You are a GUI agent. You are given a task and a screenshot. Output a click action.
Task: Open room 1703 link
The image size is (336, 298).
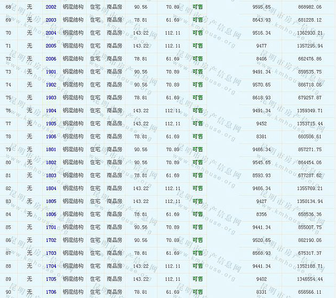point(51,253)
